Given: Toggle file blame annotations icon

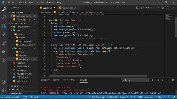Looking at the screenshot, I should pos(163,8).
